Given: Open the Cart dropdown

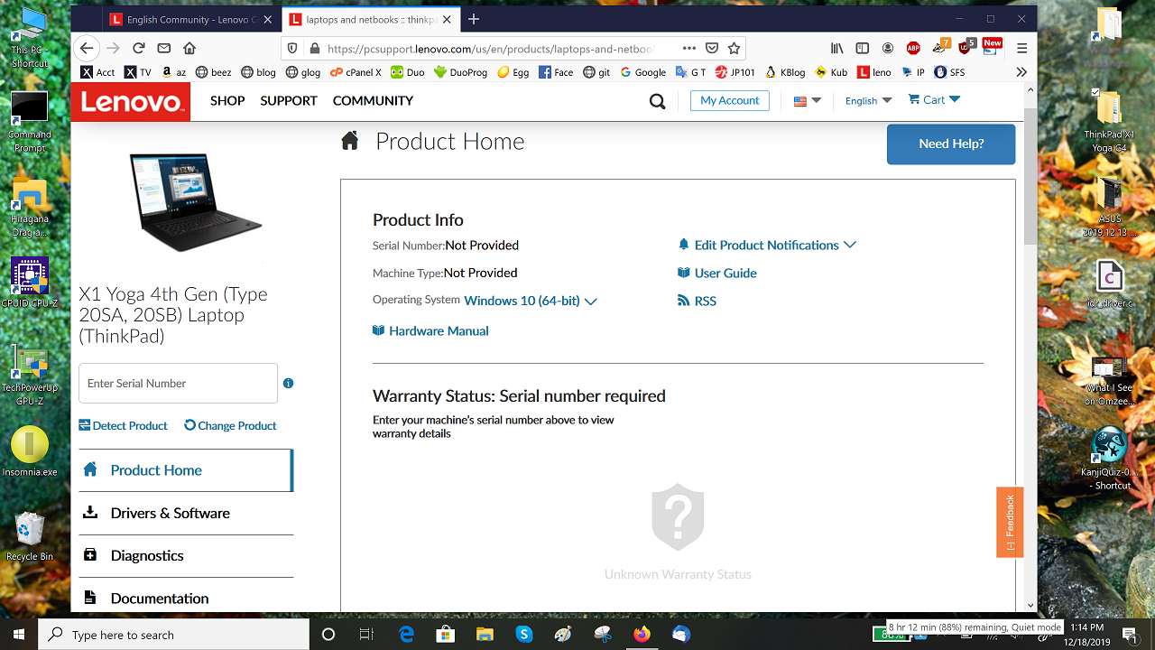Looking at the screenshot, I should 934,99.
